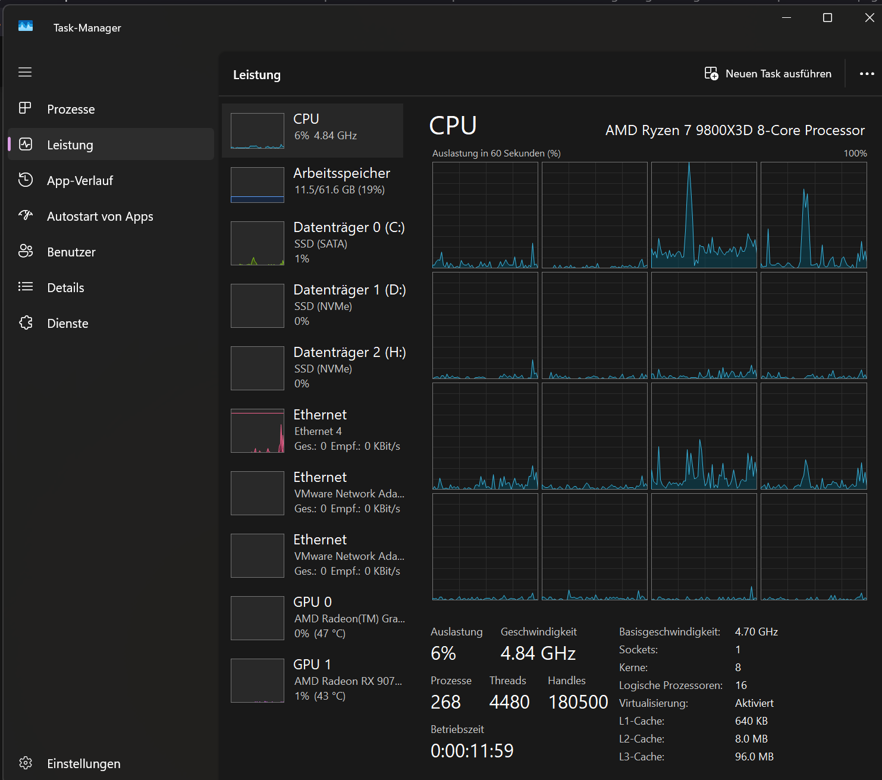Click the Neuen Task ausführen icon

click(711, 73)
